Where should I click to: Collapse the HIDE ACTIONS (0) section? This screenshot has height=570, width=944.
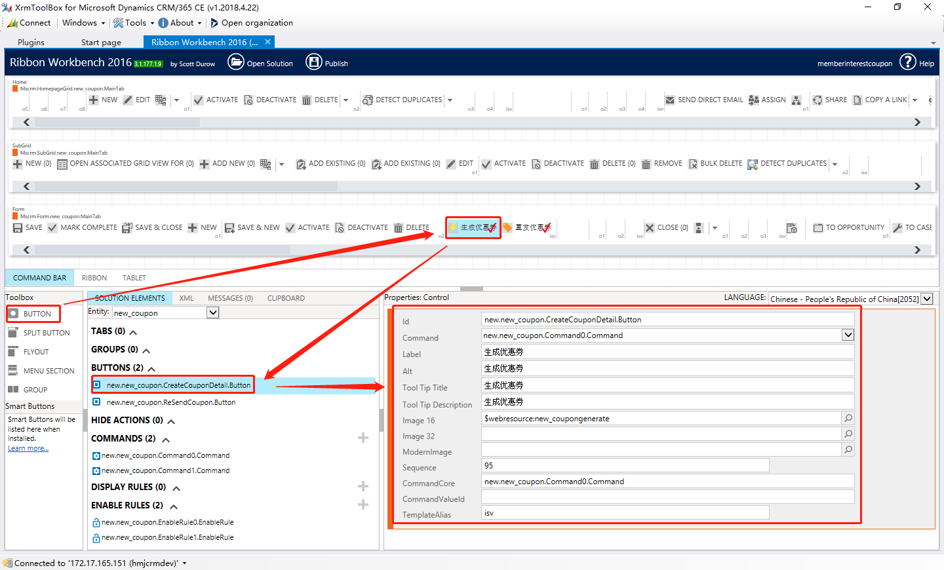(x=171, y=421)
